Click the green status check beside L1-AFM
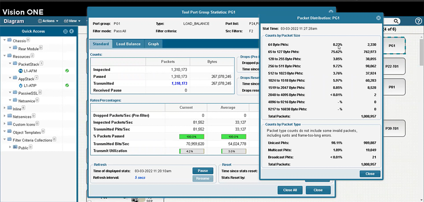The width and height of the screenshot is (424, 202). click(67, 71)
